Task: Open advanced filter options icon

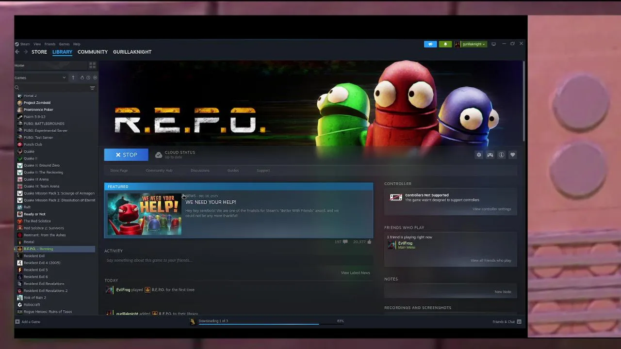Action: tap(92, 88)
